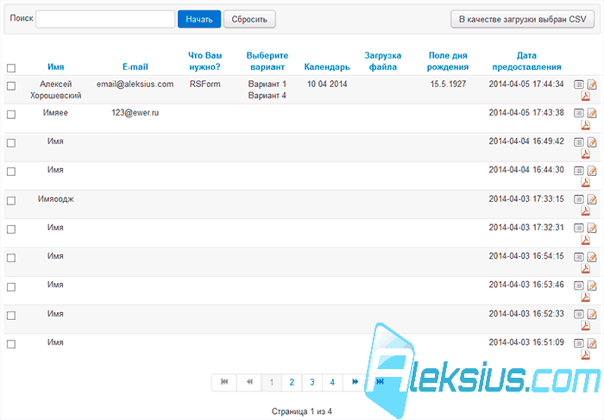Sort by the E-mail column header
The height and width of the screenshot is (420, 604).
coord(135,66)
